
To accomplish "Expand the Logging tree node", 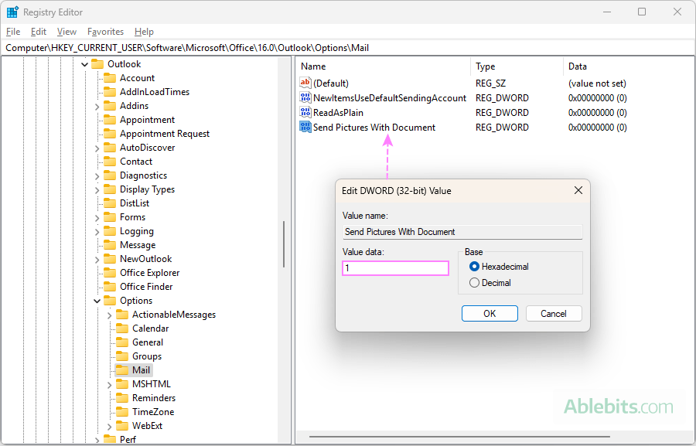I will (x=97, y=232).
